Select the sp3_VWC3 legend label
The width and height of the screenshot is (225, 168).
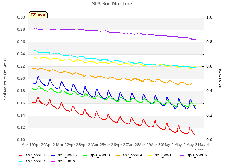click(100, 155)
